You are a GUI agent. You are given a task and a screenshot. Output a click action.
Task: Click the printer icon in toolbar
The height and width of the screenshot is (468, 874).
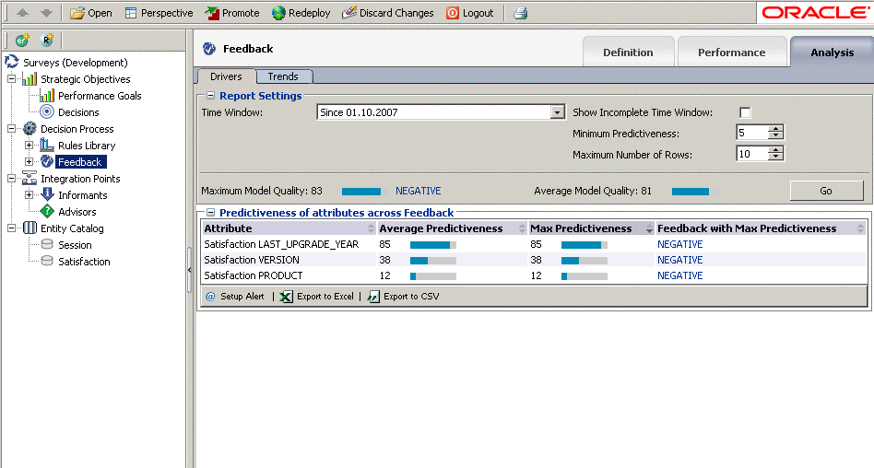pyautogui.click(x=520, y=13)
